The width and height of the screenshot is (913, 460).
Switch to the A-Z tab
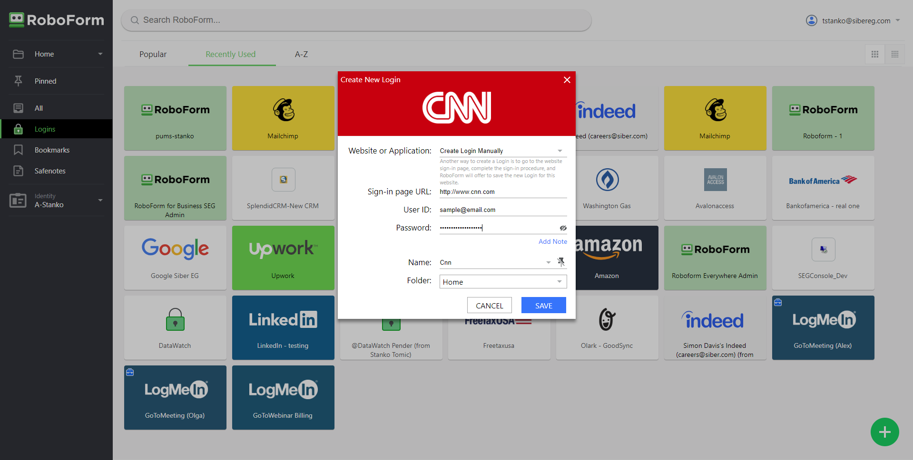(301, 54)
